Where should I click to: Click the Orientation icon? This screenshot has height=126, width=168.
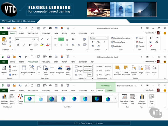(31, 68)
